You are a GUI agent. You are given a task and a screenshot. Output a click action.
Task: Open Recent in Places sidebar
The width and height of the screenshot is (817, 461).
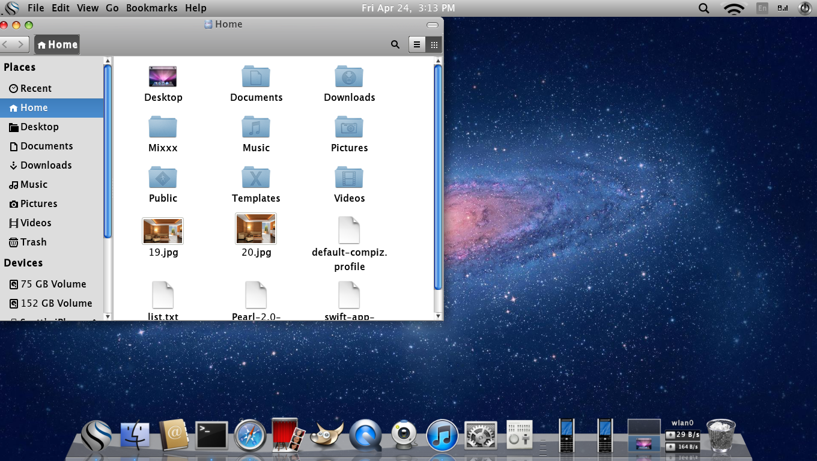tap(52, 88)
